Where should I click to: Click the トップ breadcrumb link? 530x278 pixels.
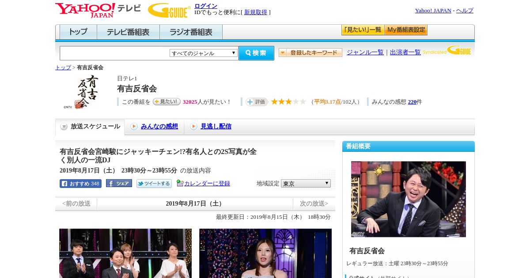[63, 68]
